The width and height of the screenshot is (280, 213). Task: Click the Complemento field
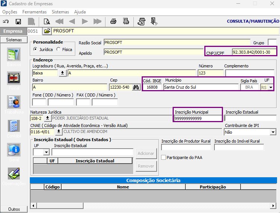pyautogui.click(x=250, y=73)
